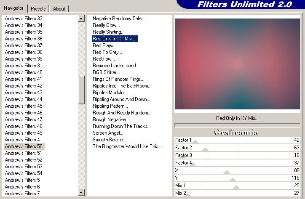
Task: Choose Smooth Beams filter
Action: coord(109,140)
